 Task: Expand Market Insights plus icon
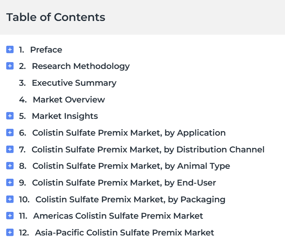tap(10, 116)
